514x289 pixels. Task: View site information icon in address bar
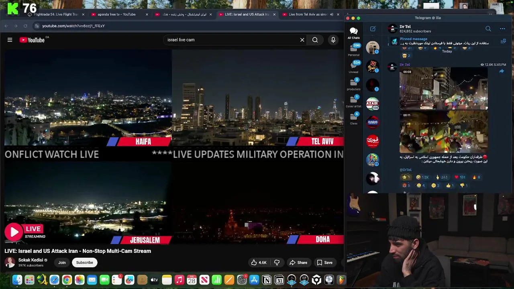(x=37, y=26)
